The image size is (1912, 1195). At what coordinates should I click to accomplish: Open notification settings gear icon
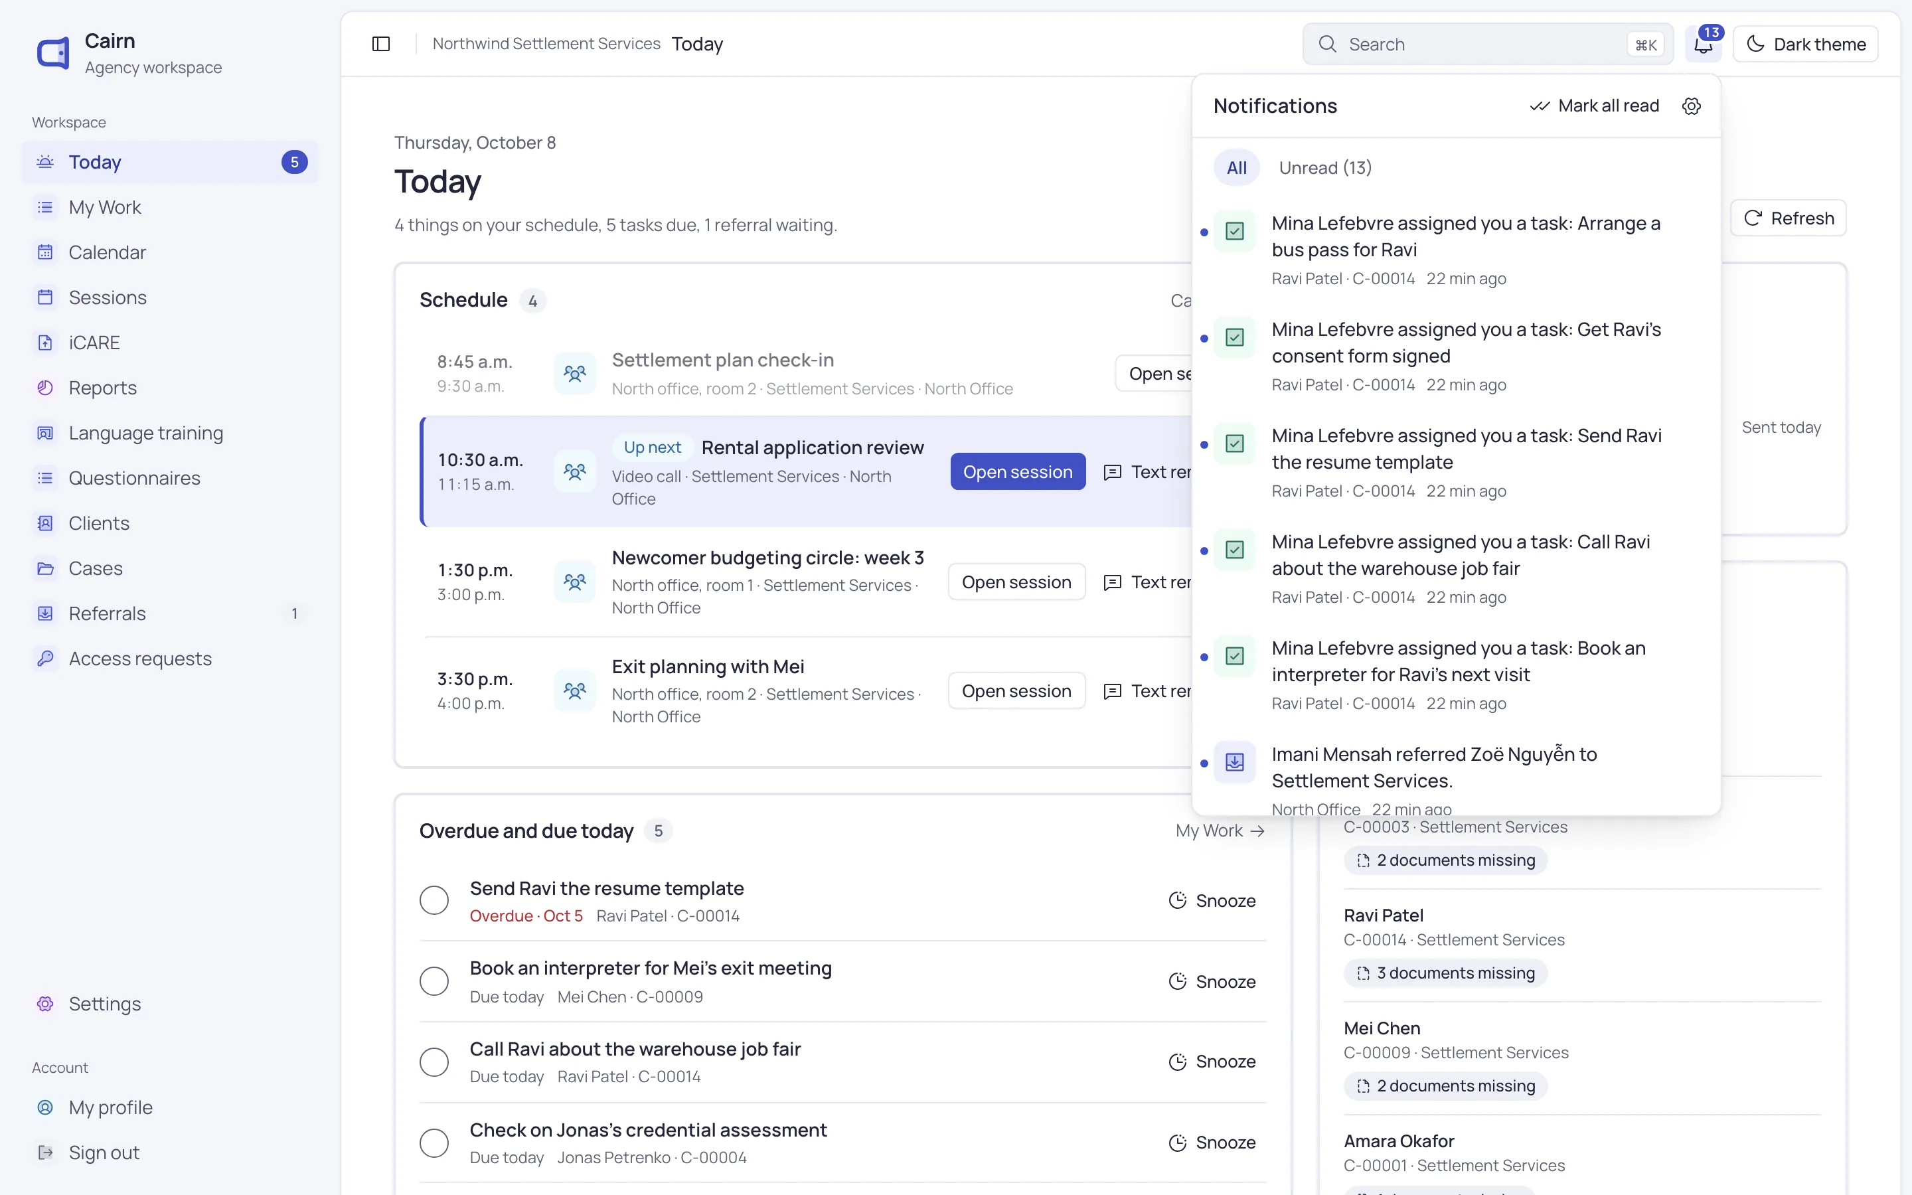[x=1692, y=106]
